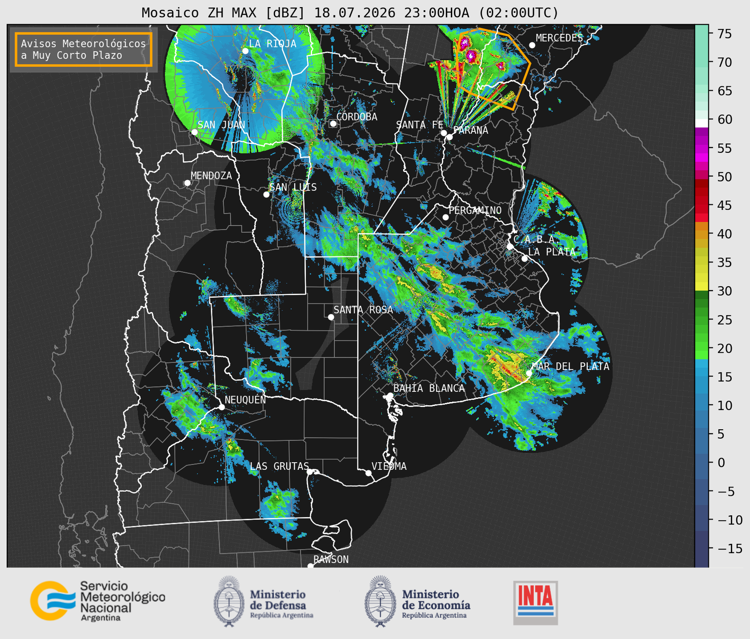Click the Mendoza city marker

point(188,183)
